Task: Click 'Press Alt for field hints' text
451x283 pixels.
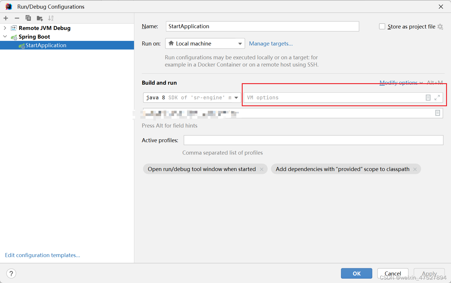Action: point(169,126)
